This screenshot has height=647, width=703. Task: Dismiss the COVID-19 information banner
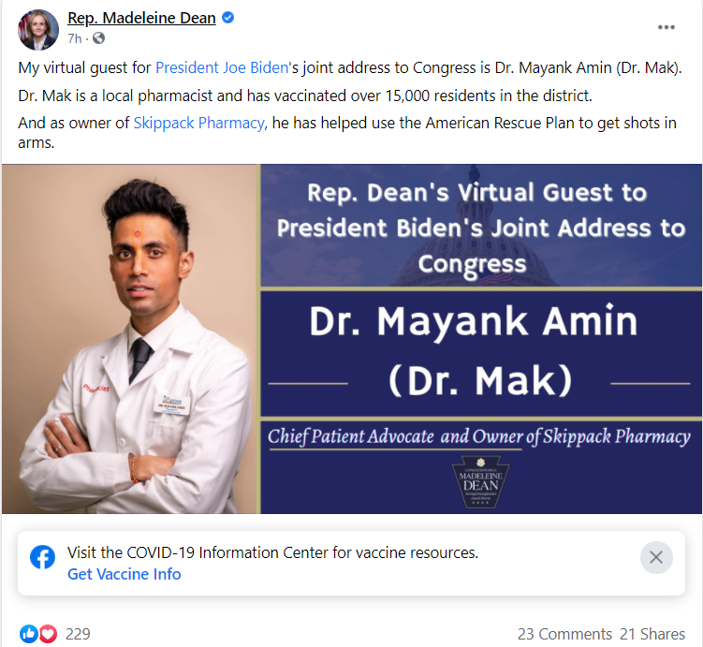(656, 557)
